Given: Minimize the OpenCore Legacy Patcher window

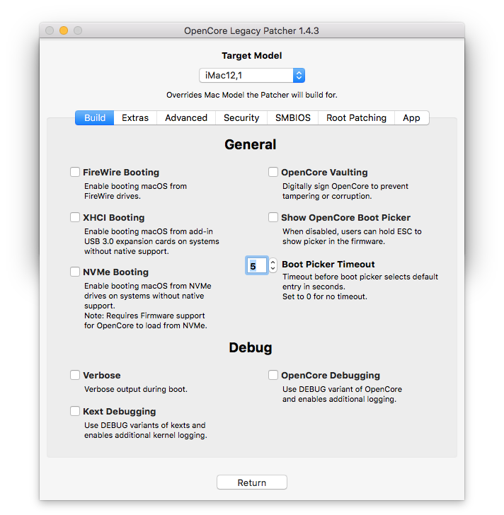Looking at the screenshot, I should coord(64,30).
